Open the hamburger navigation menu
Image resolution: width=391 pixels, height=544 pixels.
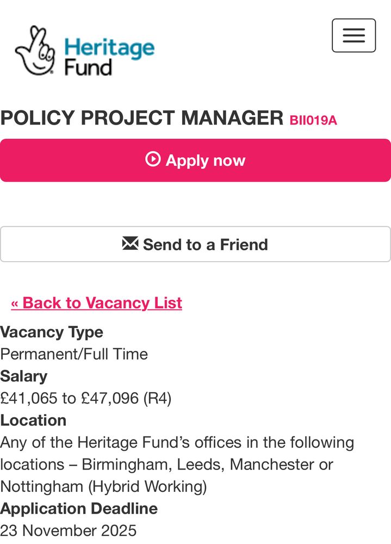pyautogui.click(x=353, y=35)
